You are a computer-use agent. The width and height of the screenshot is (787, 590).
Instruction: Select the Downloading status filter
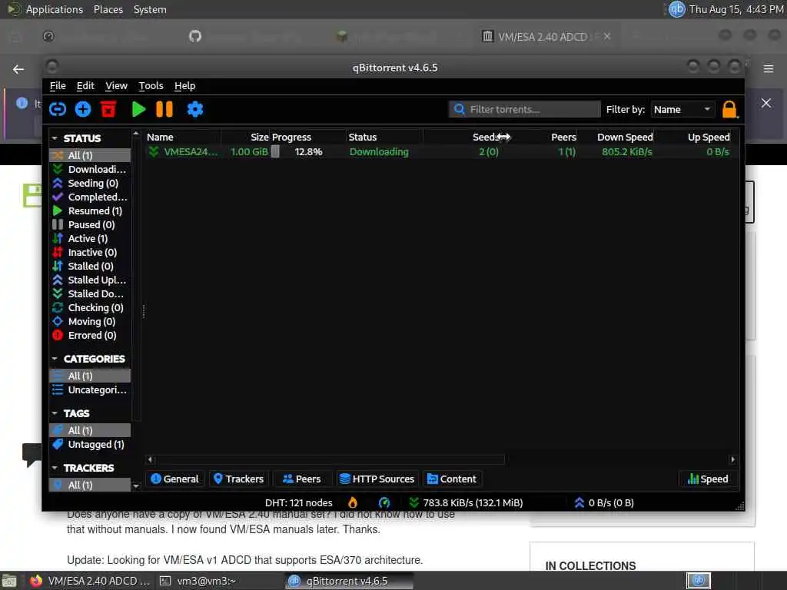coord(90,169)
